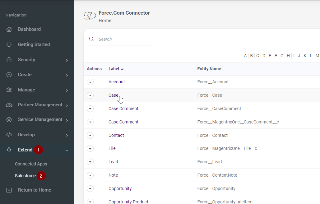Click the Security lock icon
The height and width of the screenshot is (204, 320).
coord(9,60)
